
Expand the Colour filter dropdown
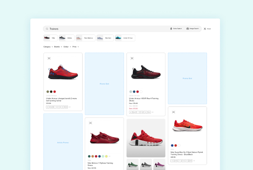point(67,47)
